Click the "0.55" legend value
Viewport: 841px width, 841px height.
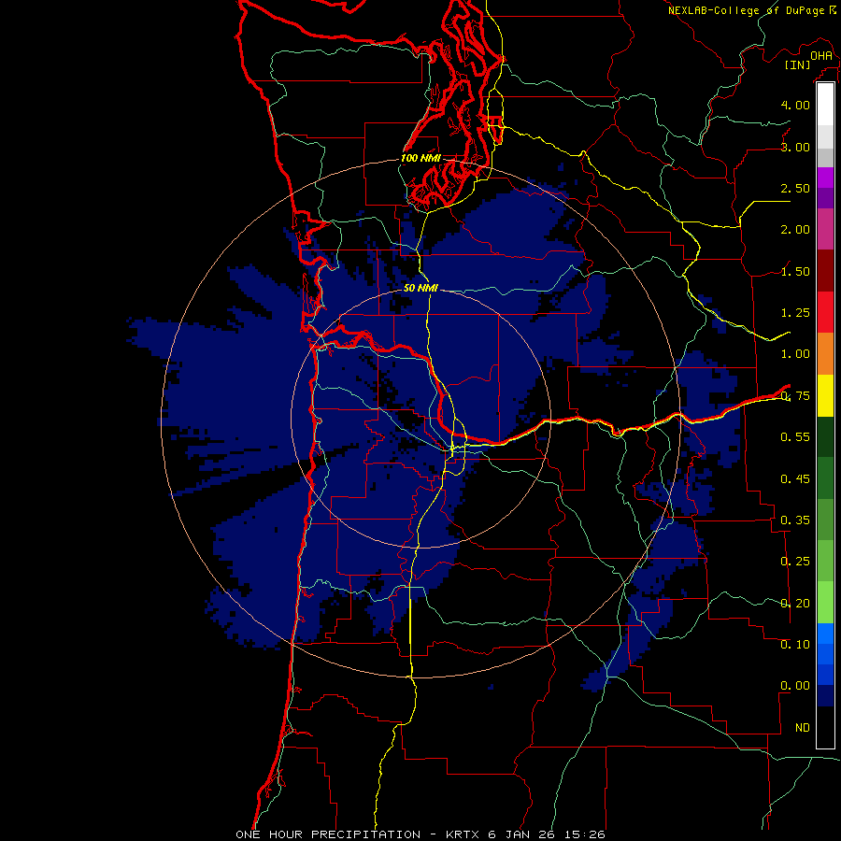(795, 436)
